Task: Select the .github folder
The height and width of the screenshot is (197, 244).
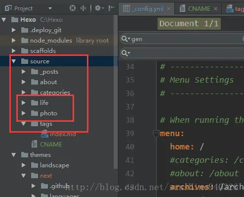Action: 60,186
